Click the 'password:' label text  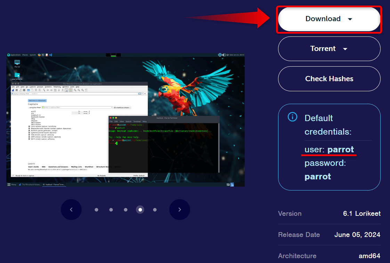pyautogui.click(x=325, y=163)
